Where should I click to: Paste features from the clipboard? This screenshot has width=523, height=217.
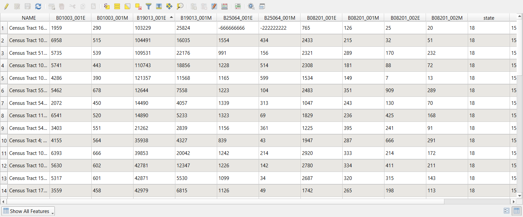94,6
